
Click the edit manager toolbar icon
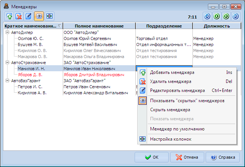tap(29, 16)
